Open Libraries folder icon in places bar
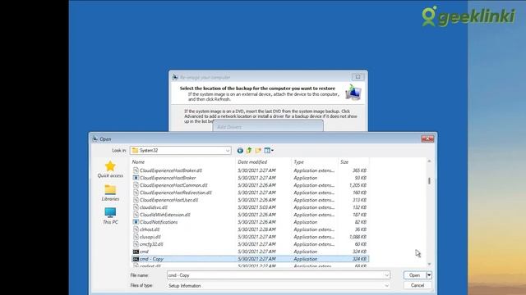This screenshot has height=295, width=526. tap(110, 189)
